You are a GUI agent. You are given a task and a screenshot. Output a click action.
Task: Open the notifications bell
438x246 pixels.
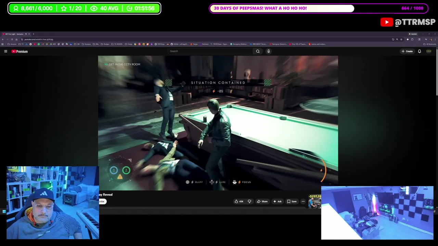point(420,51)
